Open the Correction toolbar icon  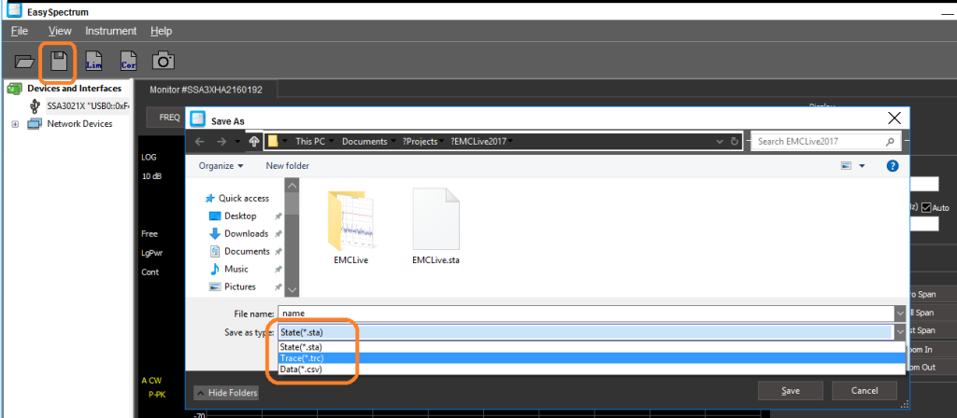(129, 62)
